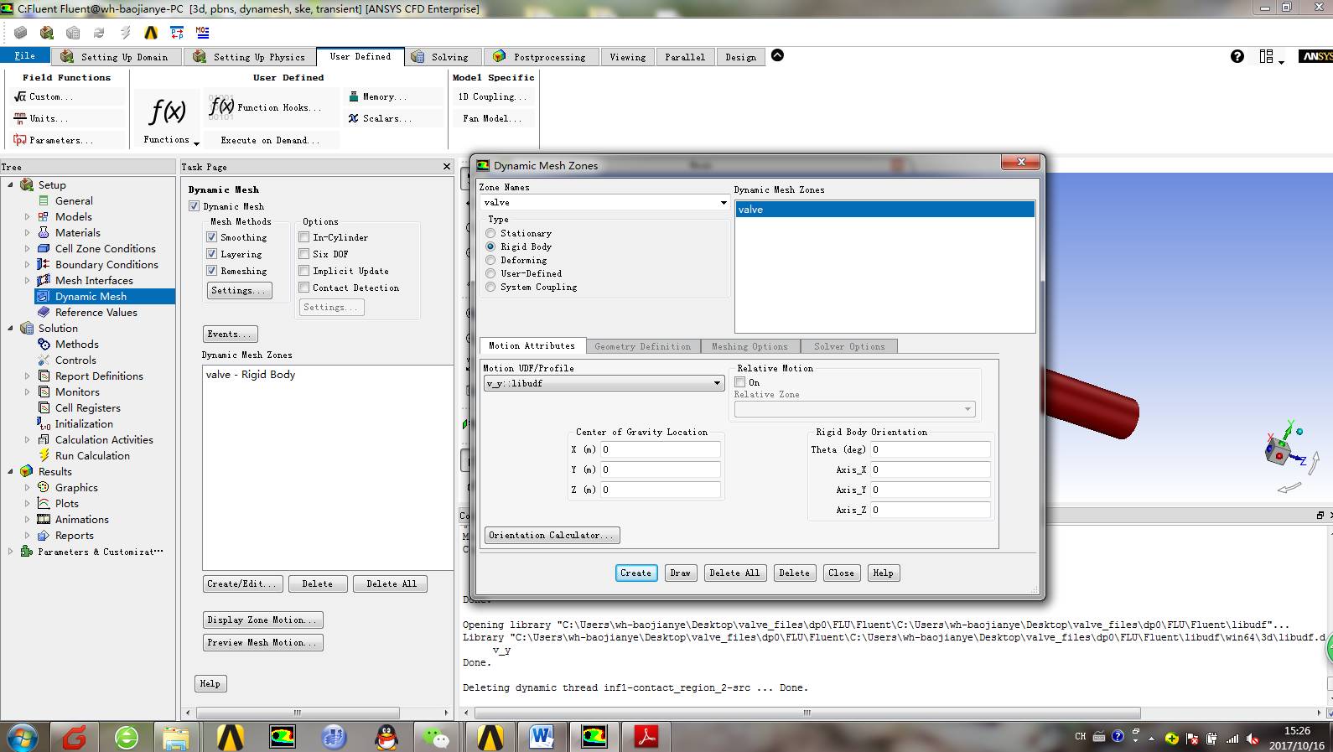Toggle the Remeshing mesh method

(x=212, y=271)
